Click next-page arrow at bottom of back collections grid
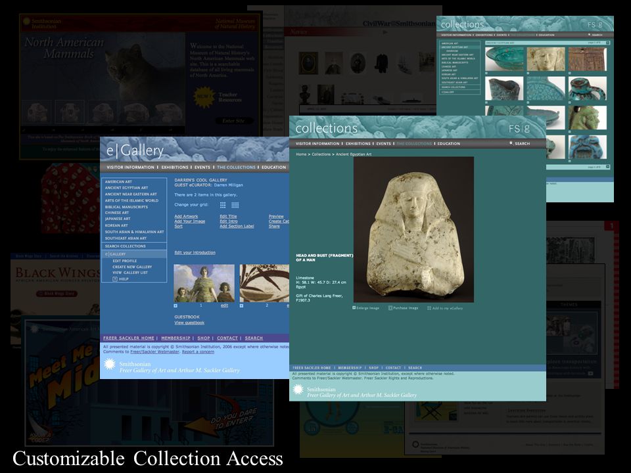Viewport: 631px width, 473px height. pos(607,166)
